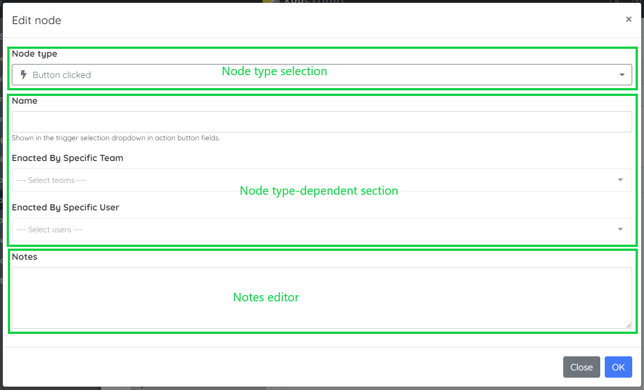The width and height of the screenshot is (644, 390).
Task: Click the Name field label
Action: (25, 100)
